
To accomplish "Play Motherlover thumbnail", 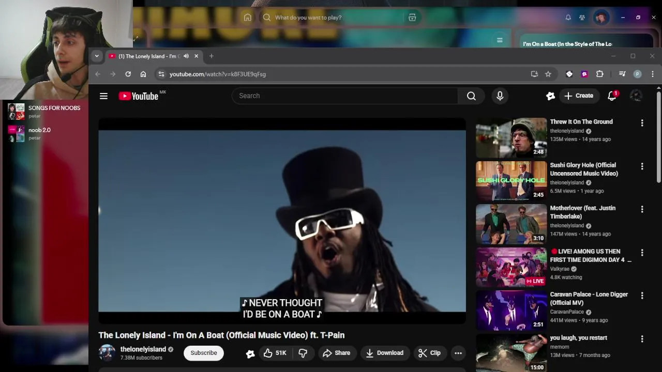I will tap(511, 224).
